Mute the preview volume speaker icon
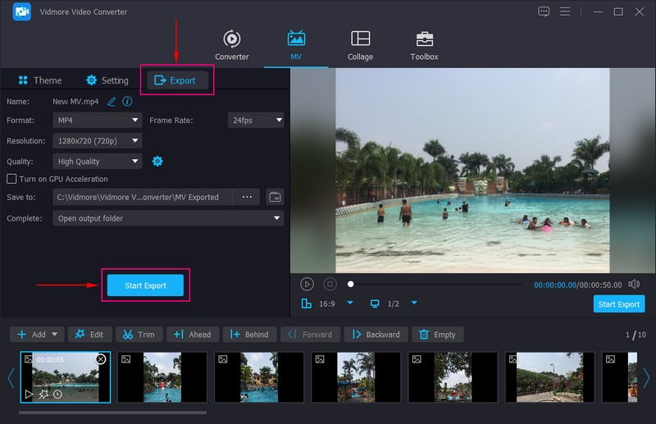 (x=634, y=284)
